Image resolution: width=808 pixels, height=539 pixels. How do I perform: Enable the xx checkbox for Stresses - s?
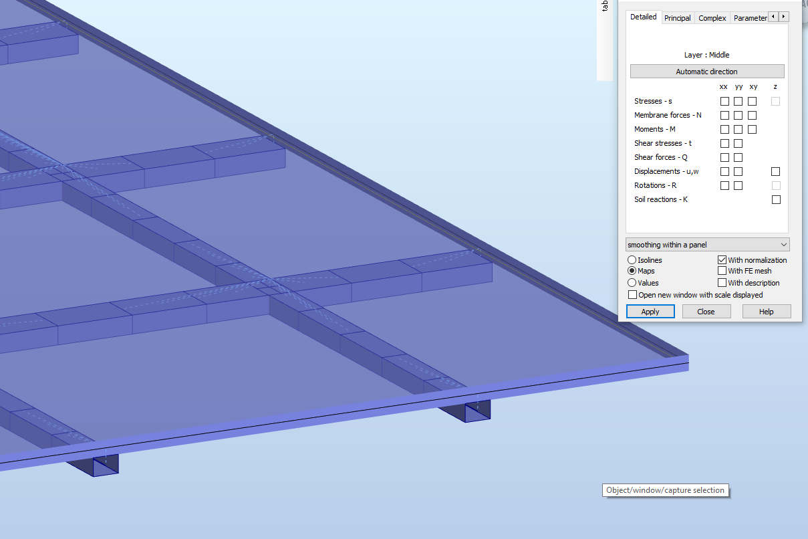724,101
